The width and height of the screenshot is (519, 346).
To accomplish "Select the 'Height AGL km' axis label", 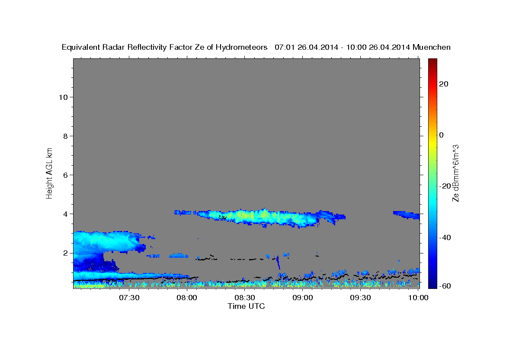I will [x=50, y=173].
